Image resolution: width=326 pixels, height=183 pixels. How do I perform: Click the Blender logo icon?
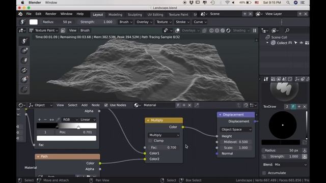tap(20, 14)
